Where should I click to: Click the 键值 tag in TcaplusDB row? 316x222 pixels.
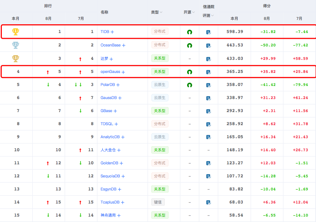[x=158, y=202]
